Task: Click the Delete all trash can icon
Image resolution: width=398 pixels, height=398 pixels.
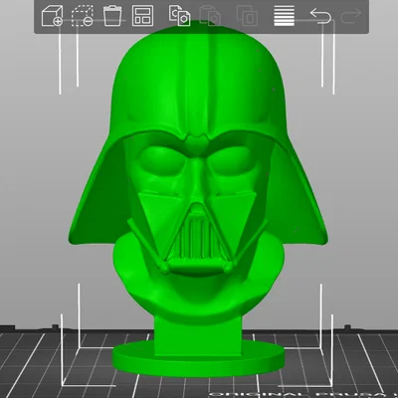Action: click(112, 16)
